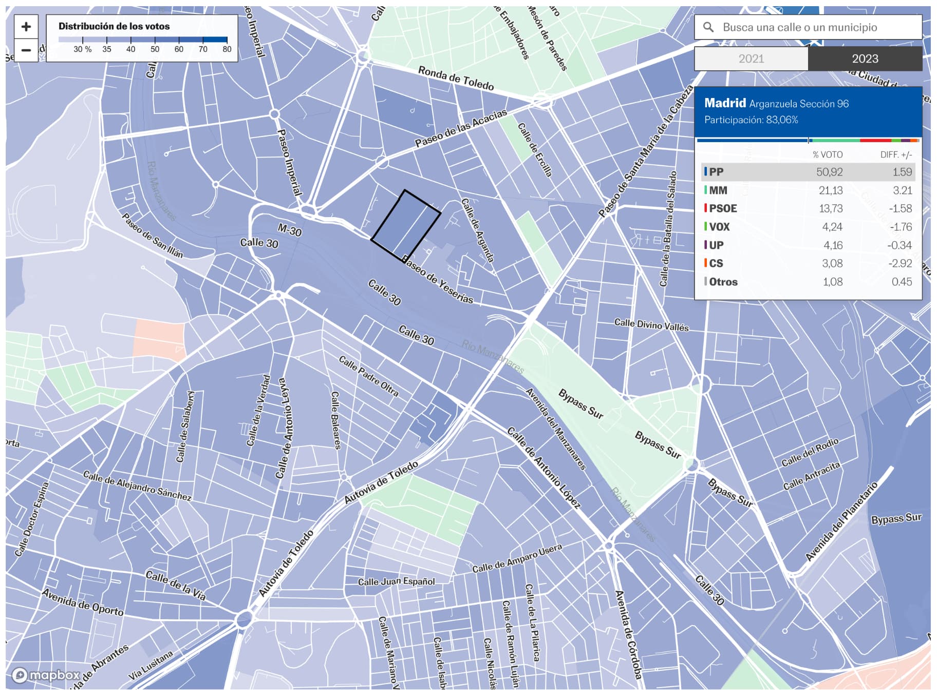Click the Calle Padre Oltra label
This screenshot has height=700, width=937.
click(368, 376)
